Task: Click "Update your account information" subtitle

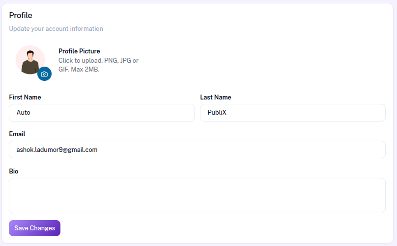Action: (56, 28)
